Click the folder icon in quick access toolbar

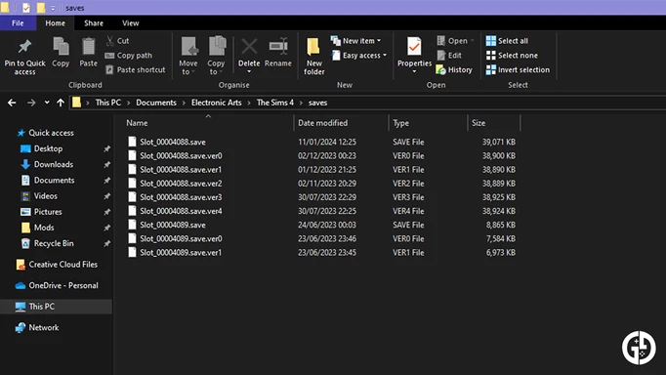coord(41,8)
